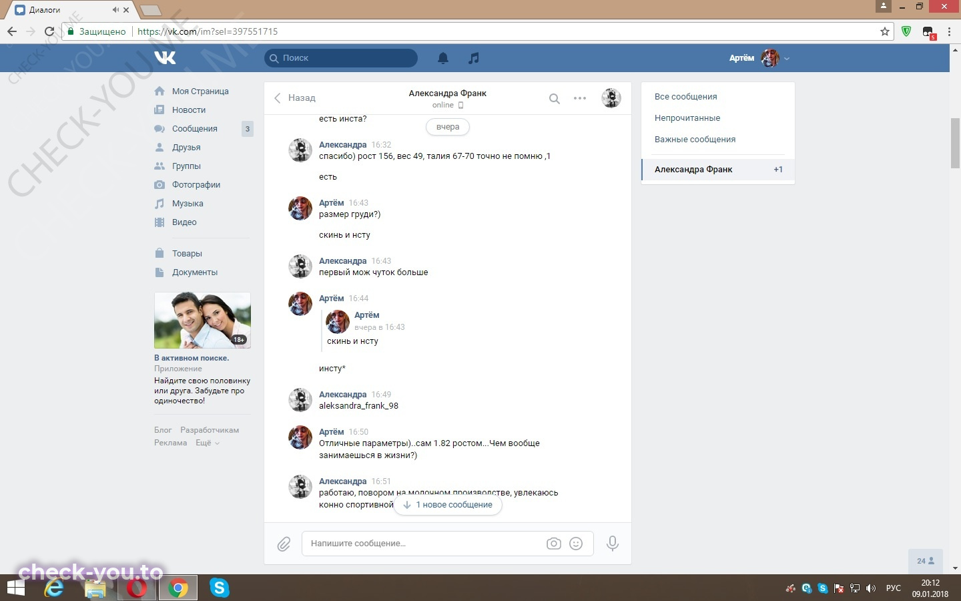This screenshot has height=601, width=961.
Task: Click the address bar URL
Action: point(208,31)
